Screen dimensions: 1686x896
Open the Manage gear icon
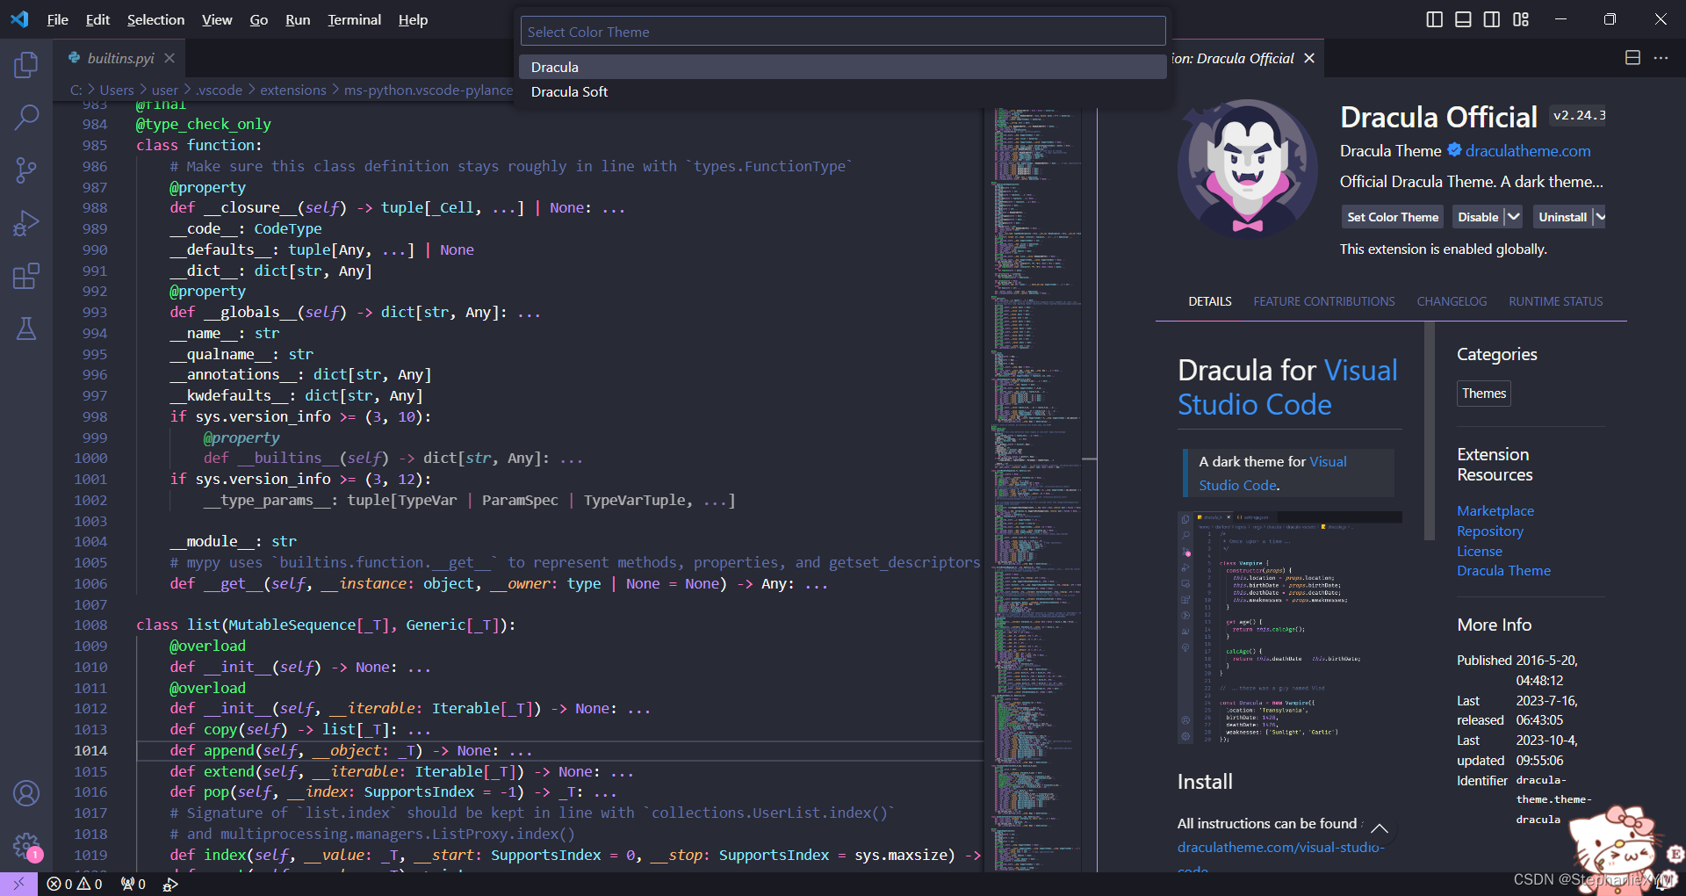pos(26,846)
